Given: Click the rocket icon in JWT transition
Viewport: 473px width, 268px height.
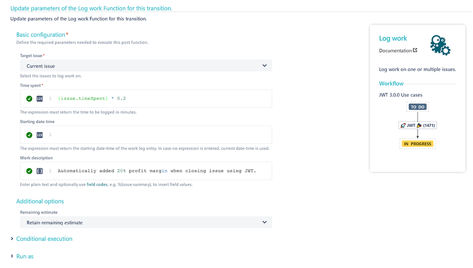Looking at the screenshot, I should click(403, 125).
